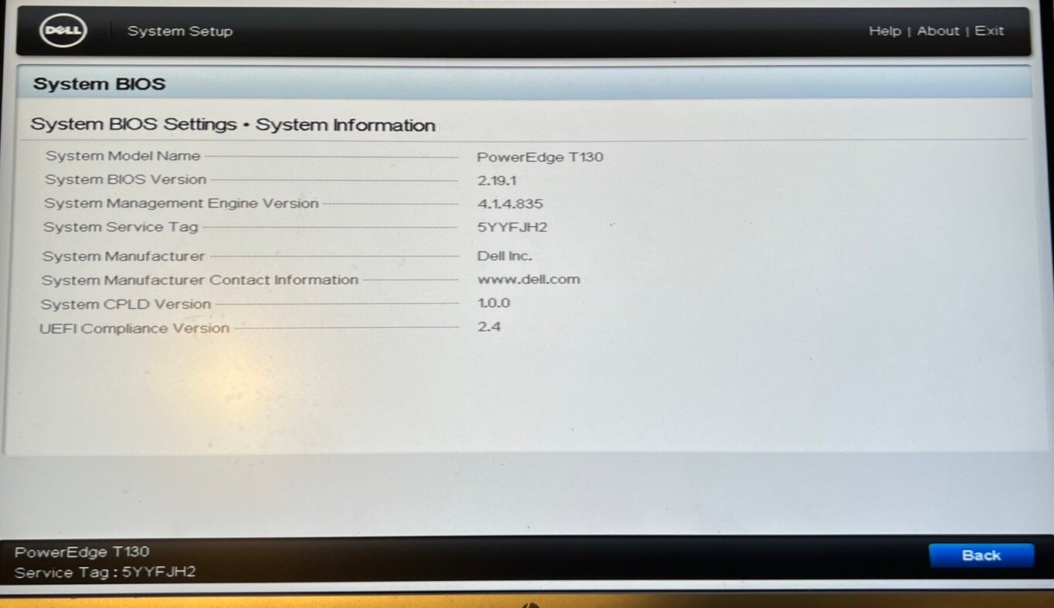
Task: Select the System Manufacturer label
Action: (x=124, y=256)
